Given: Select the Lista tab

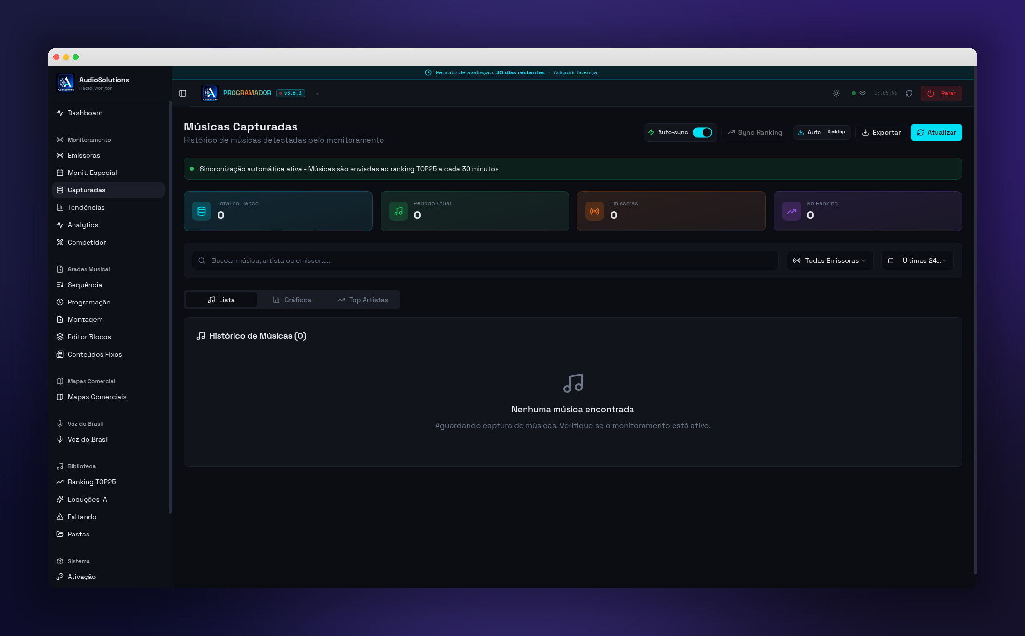Looking at the screenshot, I should [x=221, y=300].
